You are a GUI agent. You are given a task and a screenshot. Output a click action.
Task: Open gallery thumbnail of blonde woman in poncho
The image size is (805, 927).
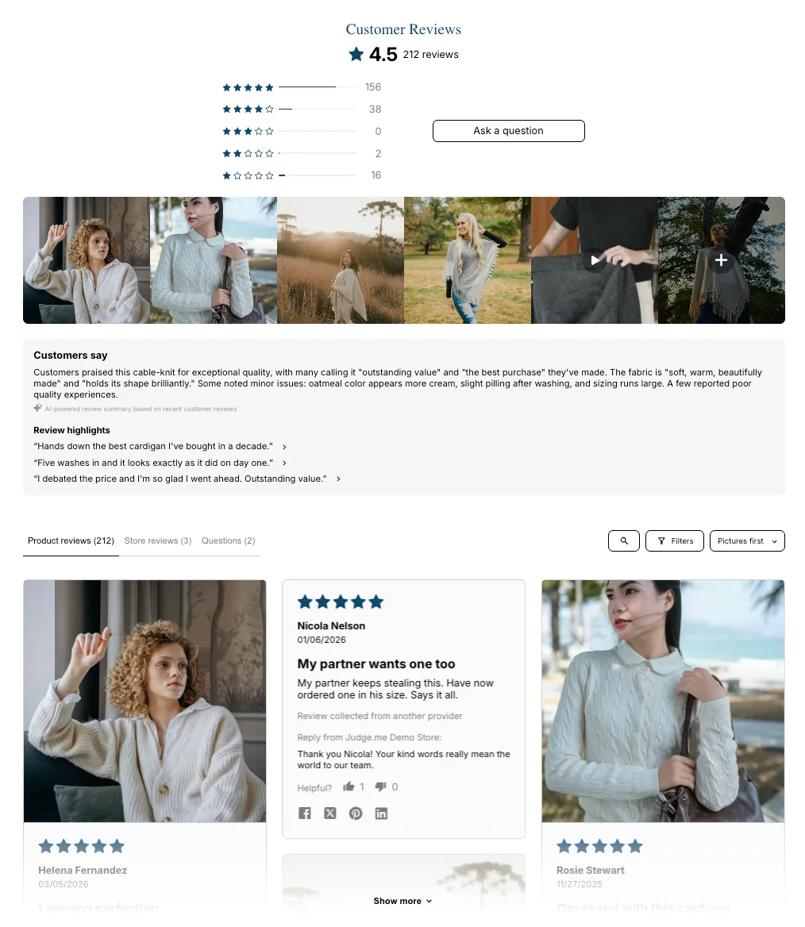468,260
